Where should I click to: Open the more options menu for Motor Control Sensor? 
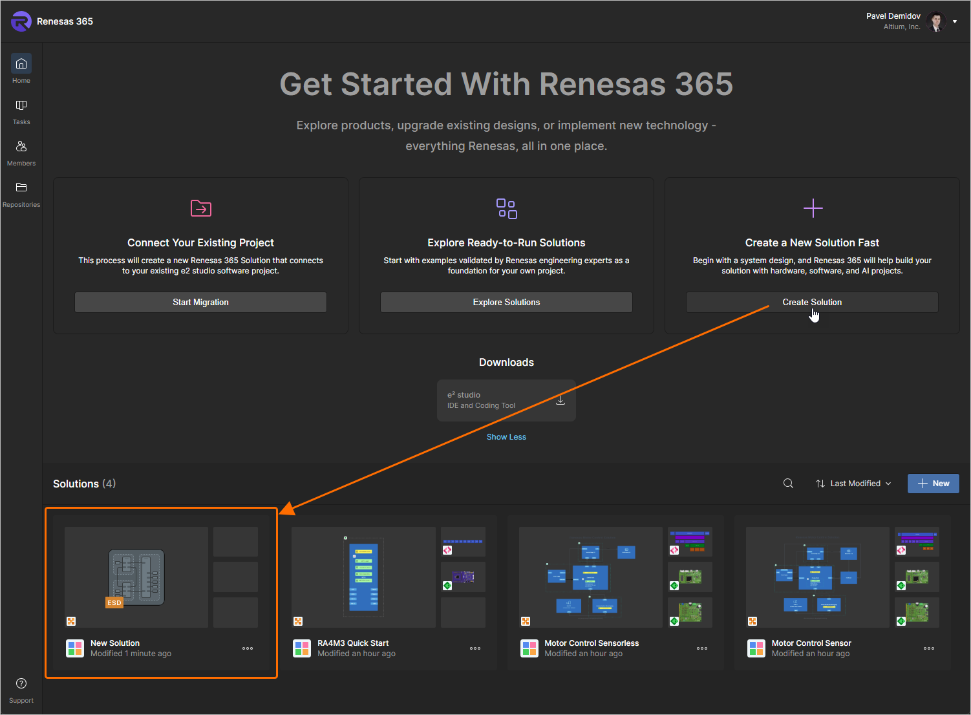[x=929, y=648]
